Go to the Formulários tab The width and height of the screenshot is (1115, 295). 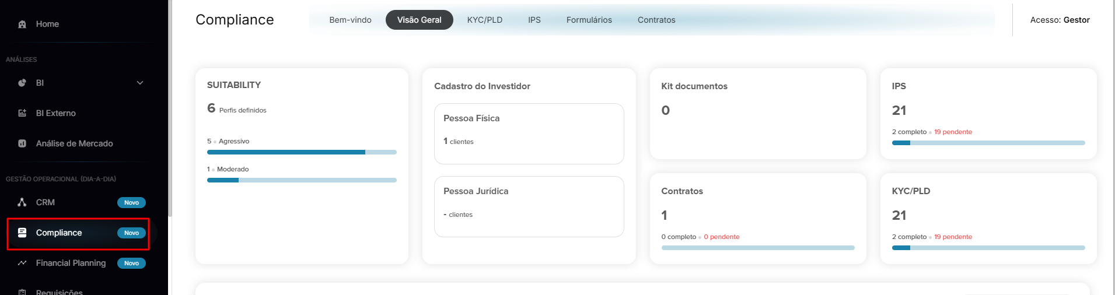589,20
